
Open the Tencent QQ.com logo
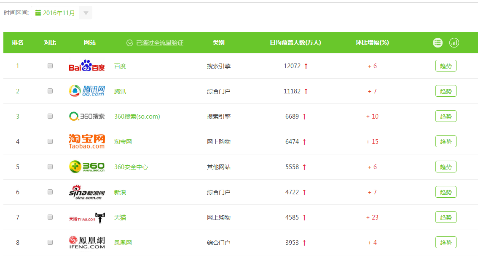click(87, 91)
